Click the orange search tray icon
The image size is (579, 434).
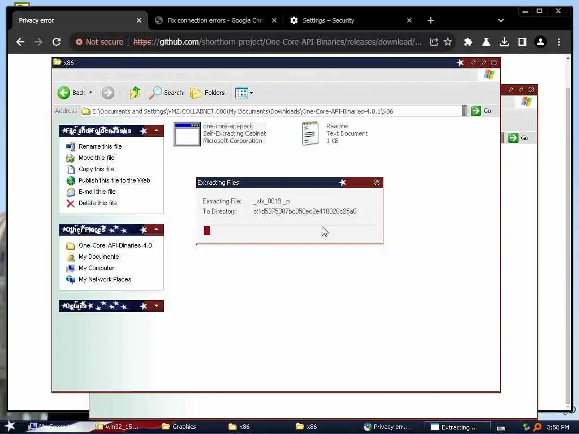(538, 427)
